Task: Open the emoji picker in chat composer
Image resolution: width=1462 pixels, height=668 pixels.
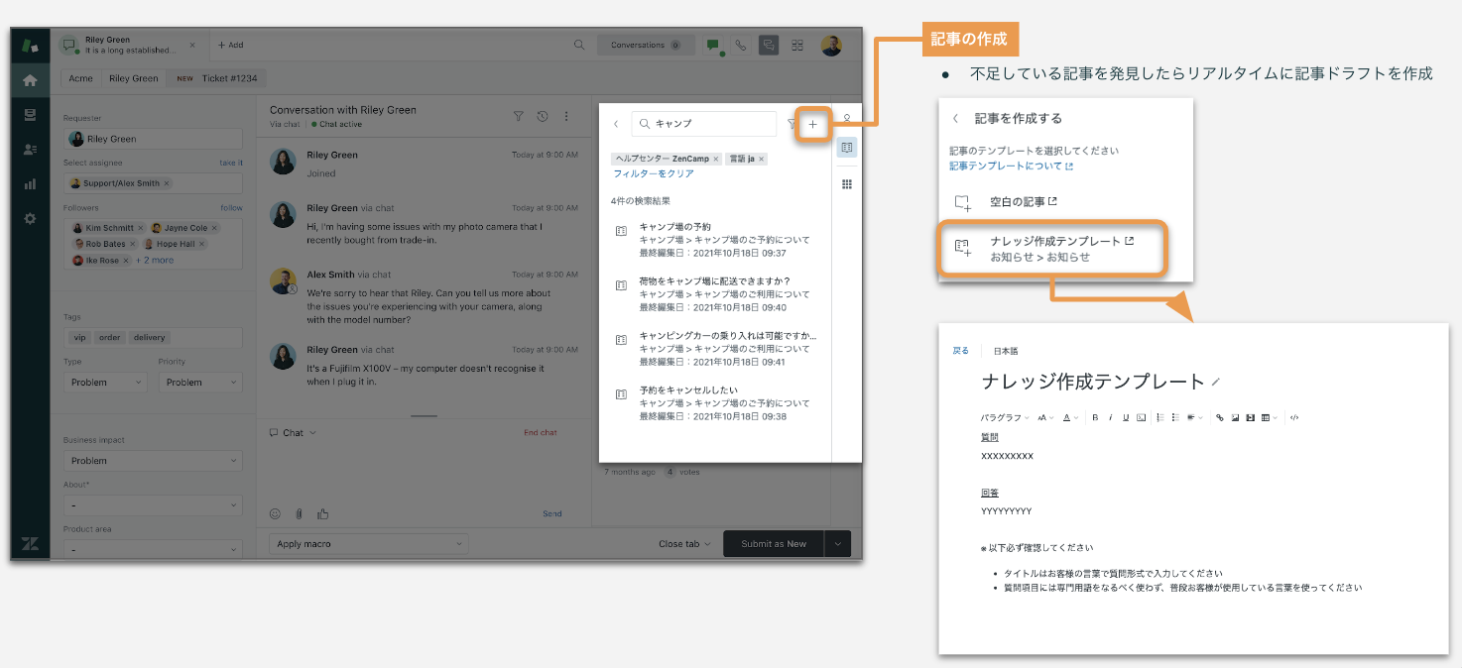Action: click(x=275, y=513)
